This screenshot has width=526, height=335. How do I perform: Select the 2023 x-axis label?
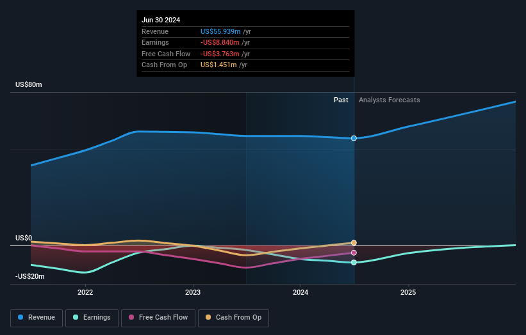[193, 292]
